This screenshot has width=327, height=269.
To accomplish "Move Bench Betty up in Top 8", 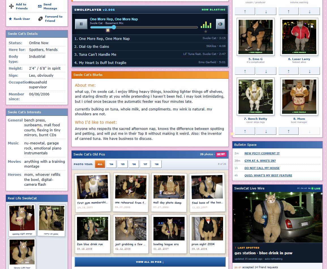I will point(245,131).
